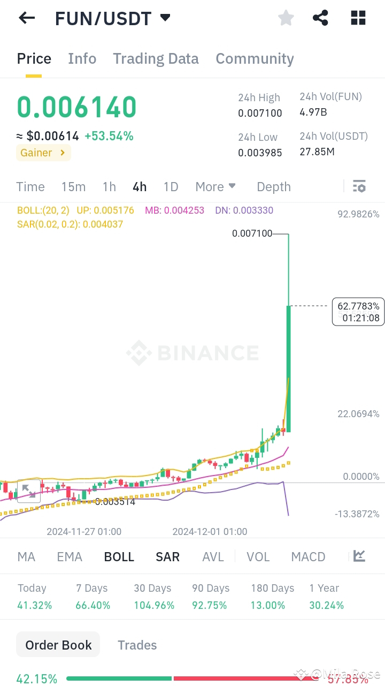385x686 pixels.
Task: Tap the expand arrows on the chart
Action: pos(29,491)
